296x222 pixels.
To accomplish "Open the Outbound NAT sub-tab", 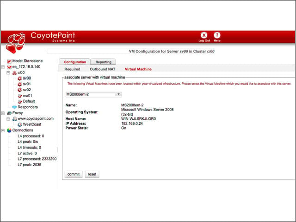I will 103,69.
